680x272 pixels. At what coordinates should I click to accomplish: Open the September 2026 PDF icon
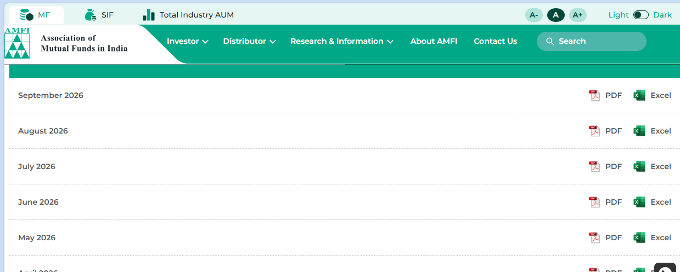tap(594, 95)
